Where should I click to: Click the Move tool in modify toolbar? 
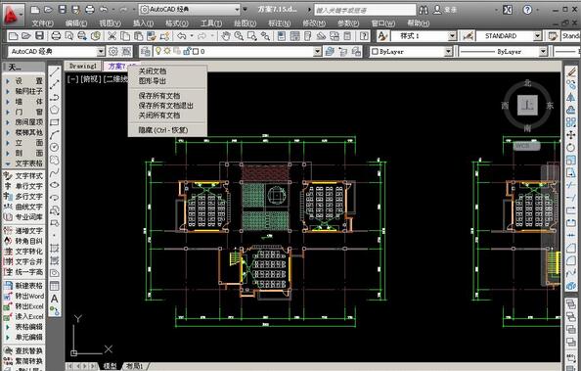[x=570, y=135]
